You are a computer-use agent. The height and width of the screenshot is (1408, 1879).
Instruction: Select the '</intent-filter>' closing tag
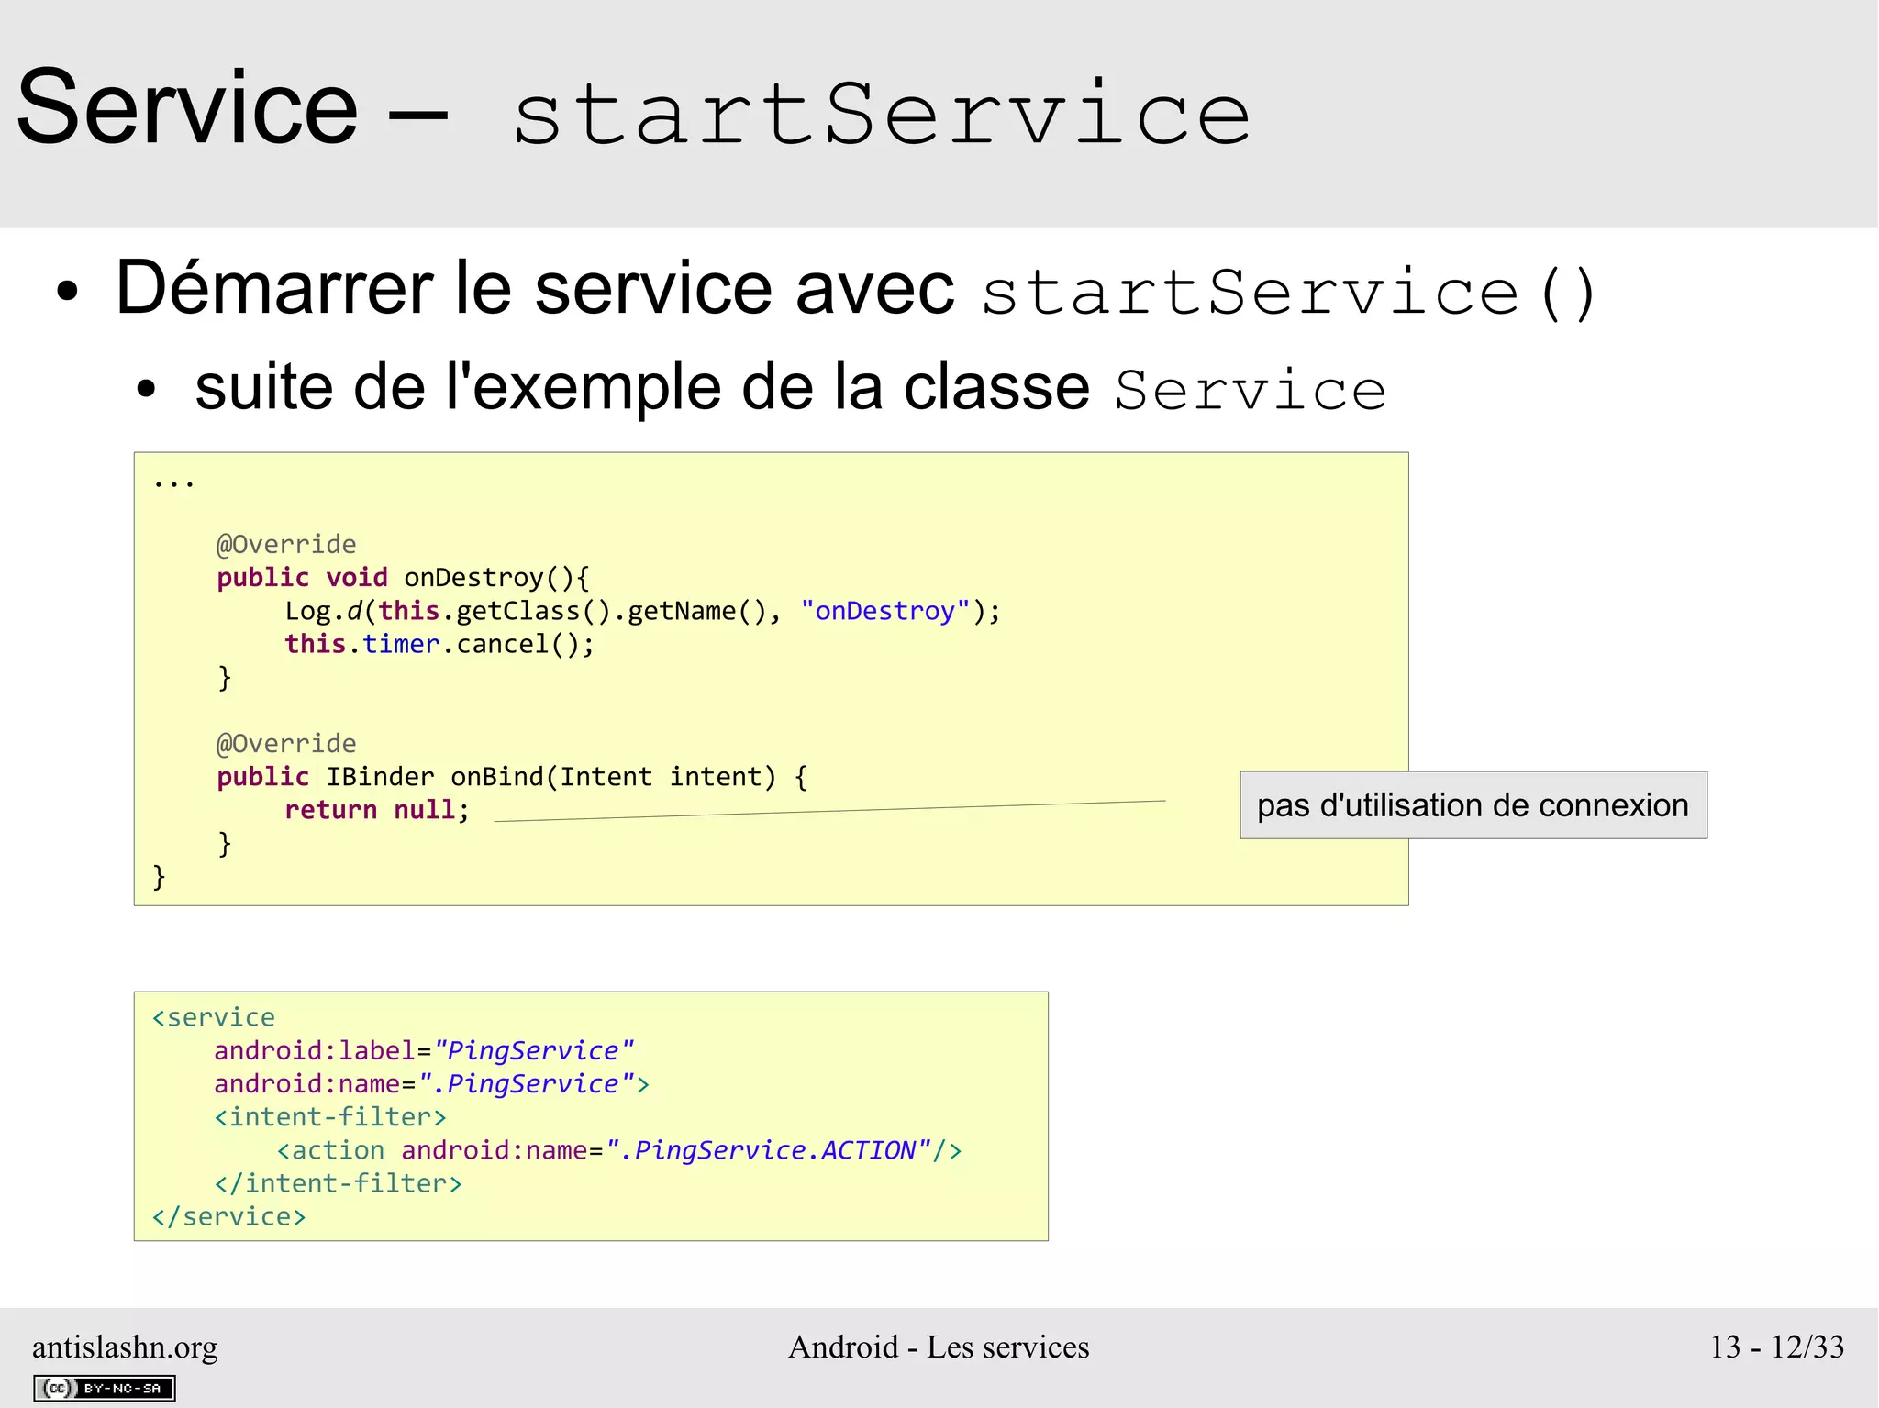338,1183
